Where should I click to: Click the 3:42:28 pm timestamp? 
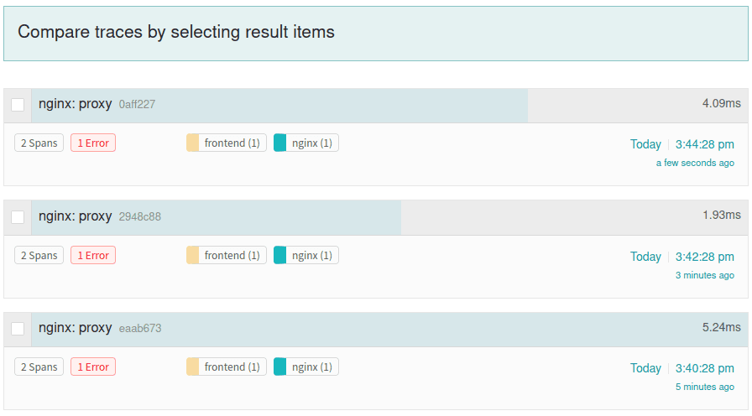pyautogui.click(x=704, y=257)
